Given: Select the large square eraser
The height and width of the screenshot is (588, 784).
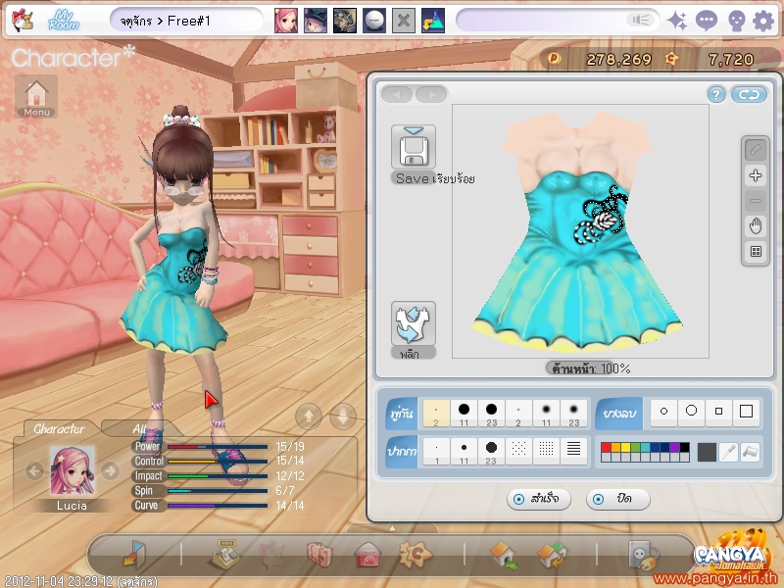Looking at the screenshot, I should 746,412.
